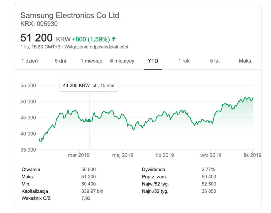271x213 pixels.
Task: Click the 44 200 KRW tooltip
Action: [89, 85]
